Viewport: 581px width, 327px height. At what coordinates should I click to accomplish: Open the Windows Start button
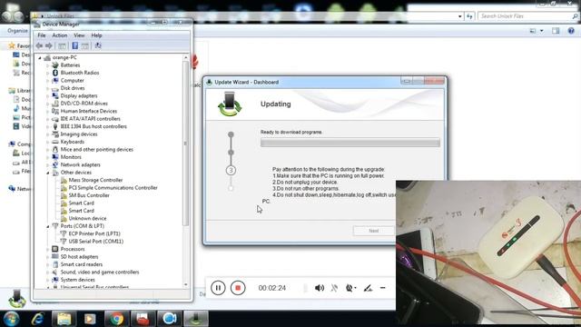pyautogui.click(x=11, y=319)
